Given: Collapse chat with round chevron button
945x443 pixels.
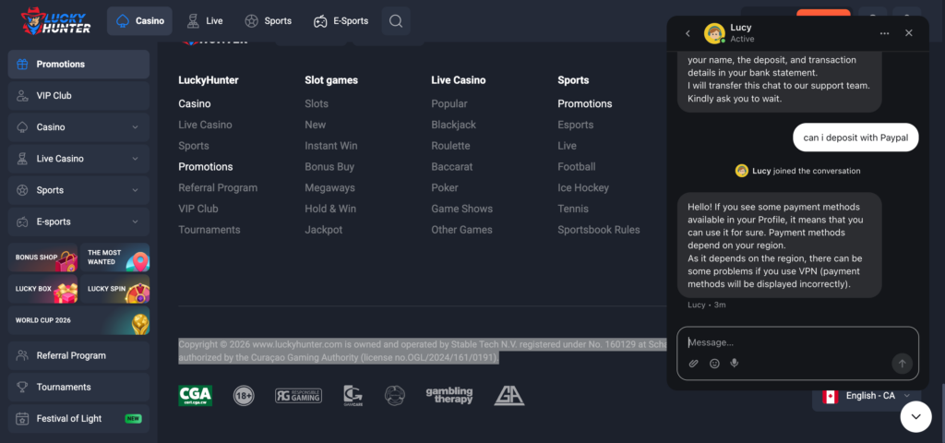Looking at the screenshot, I should 915,416.
